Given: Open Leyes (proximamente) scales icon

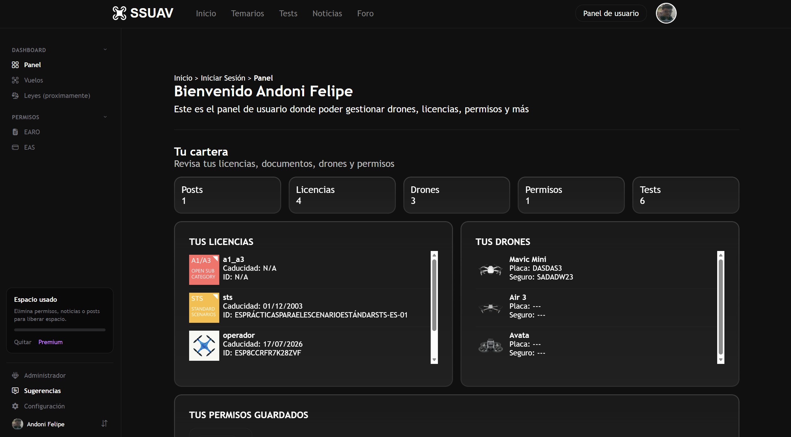Looking at the screenshot, I should click(15, 96).
